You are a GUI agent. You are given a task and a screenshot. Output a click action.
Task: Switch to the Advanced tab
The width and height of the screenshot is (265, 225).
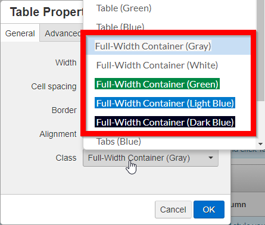point(62,33)
